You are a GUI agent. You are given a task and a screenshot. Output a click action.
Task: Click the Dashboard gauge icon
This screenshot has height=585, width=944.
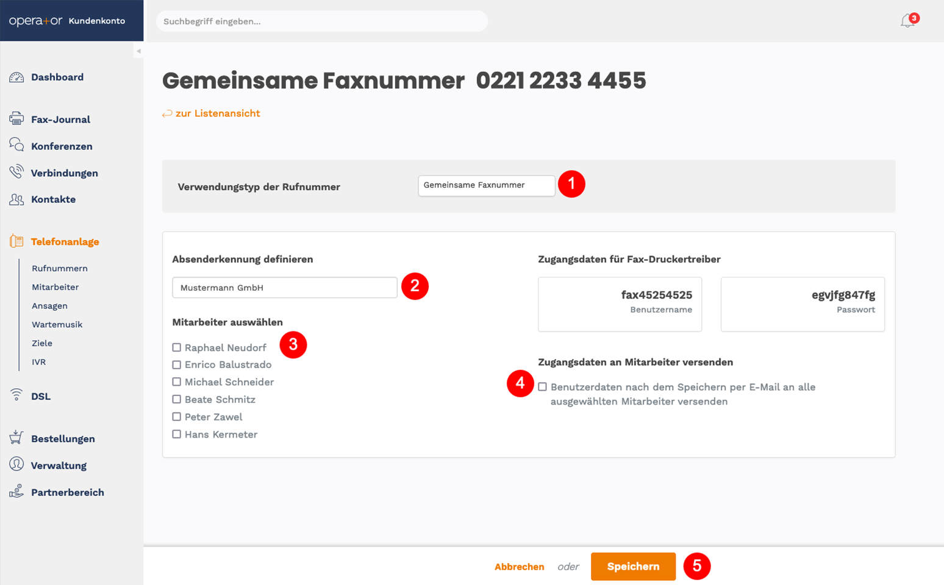point(16,77)
